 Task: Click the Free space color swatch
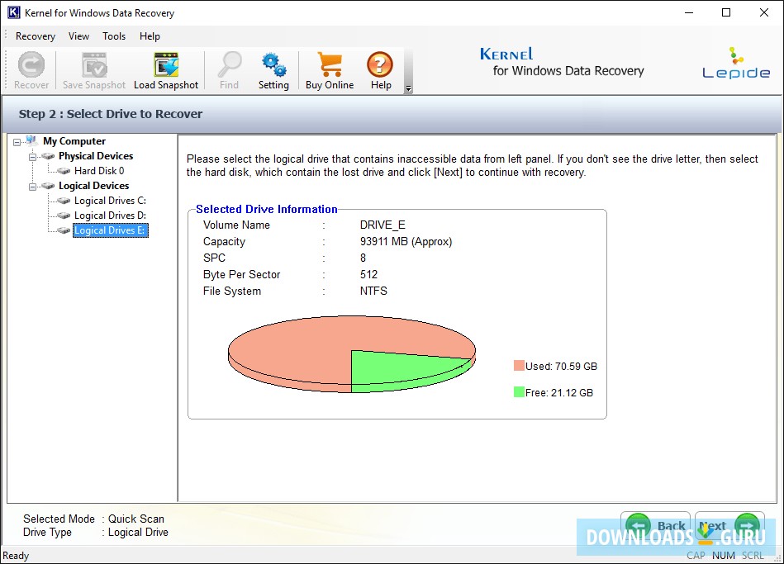(519, 392)
